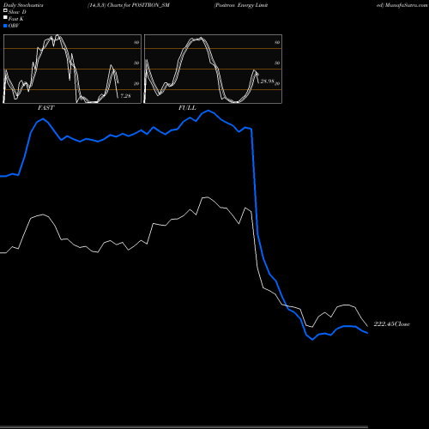
Task: Click the 'OBV' legend label
Action: (14, 26)
